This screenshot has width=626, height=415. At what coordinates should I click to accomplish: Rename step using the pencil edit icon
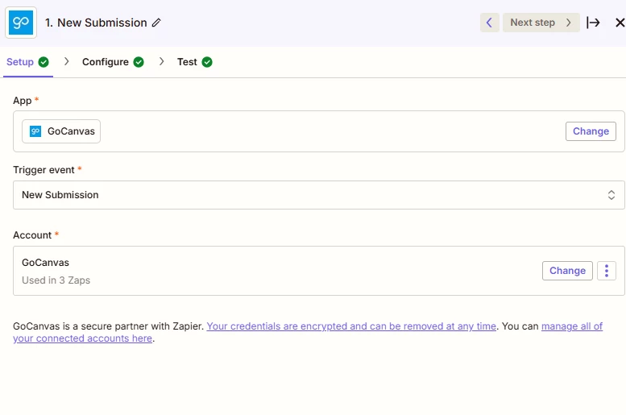(156, 23)
